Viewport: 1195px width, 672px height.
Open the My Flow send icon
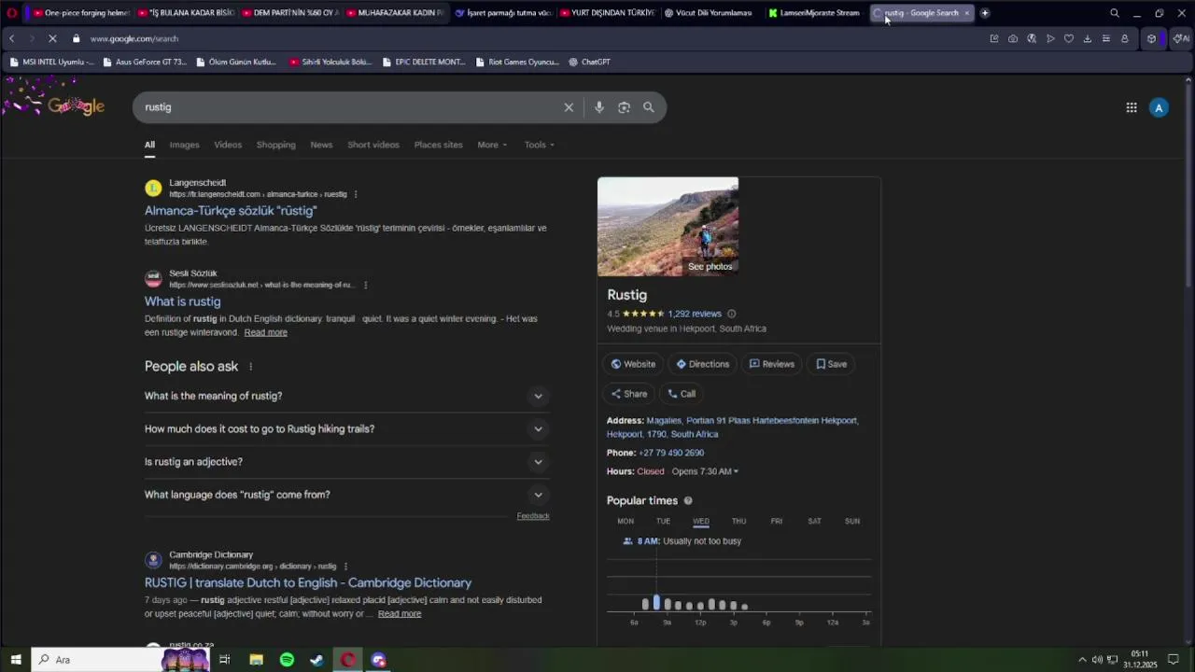click(x=1050, y=38)
